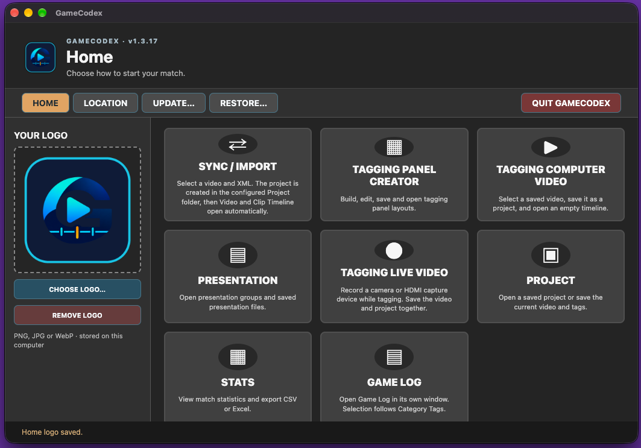
Task: Click the Project square icon
Action: click(551, 256)
